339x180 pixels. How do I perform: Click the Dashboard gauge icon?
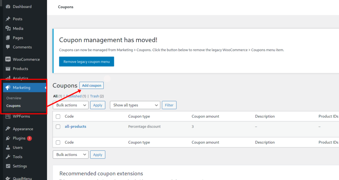[8, 7]
